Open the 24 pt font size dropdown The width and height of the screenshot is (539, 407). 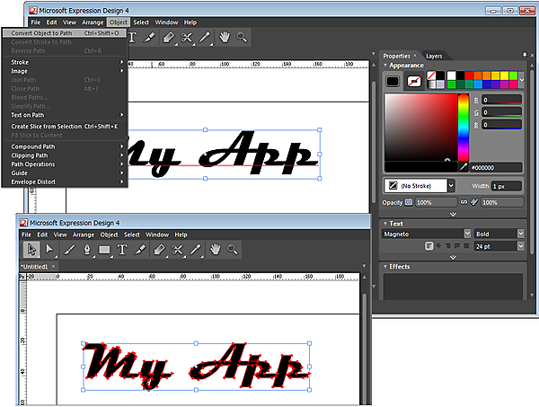[520, 245]
